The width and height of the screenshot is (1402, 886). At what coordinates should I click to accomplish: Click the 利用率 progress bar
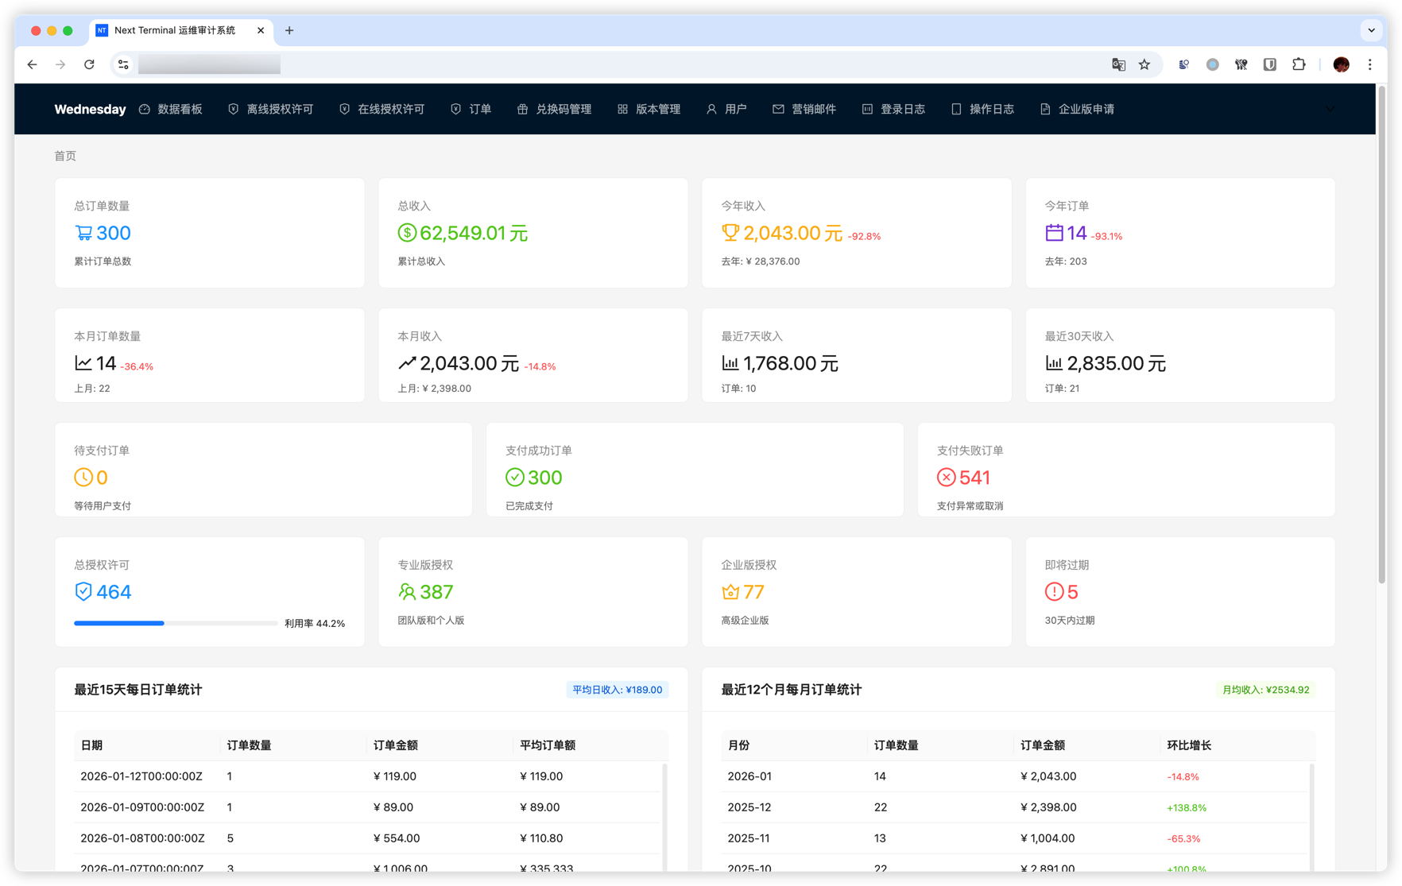tap(176, 624)
